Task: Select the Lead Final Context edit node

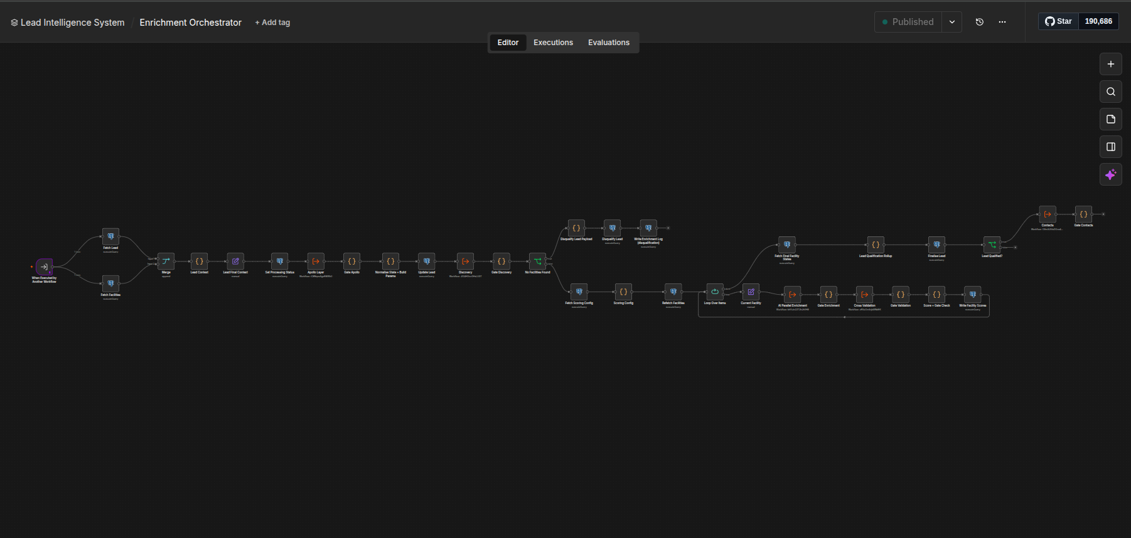Action: (235, 261)
